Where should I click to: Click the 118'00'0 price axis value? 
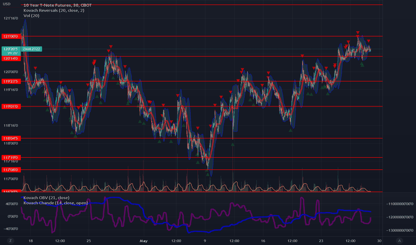click(x=11, y=143)
